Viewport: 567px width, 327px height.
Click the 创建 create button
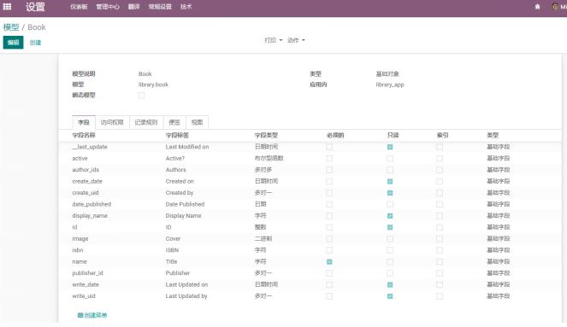35,43
